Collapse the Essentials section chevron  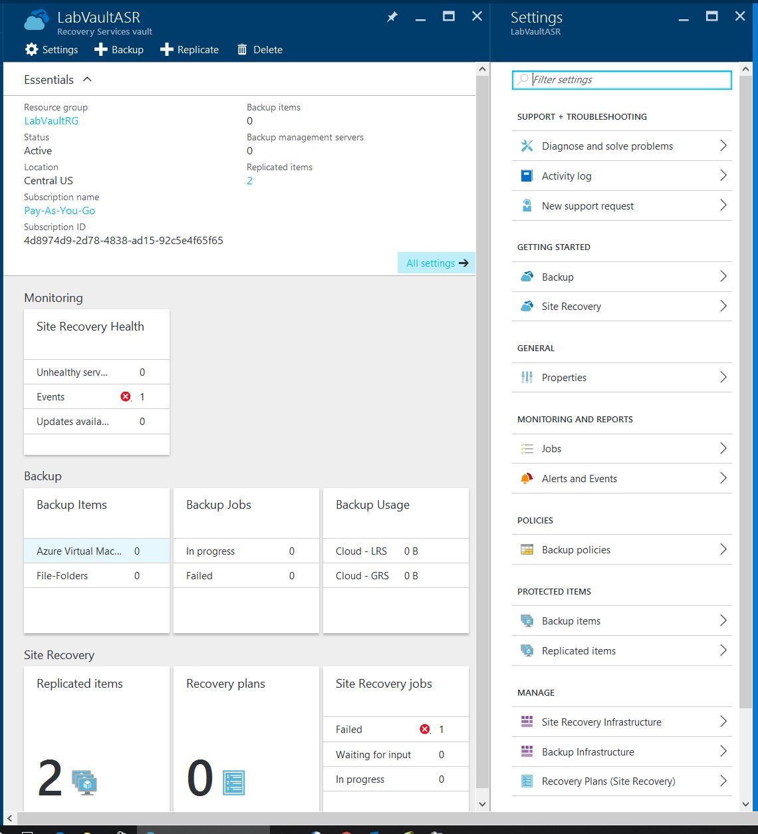[87, 80]
